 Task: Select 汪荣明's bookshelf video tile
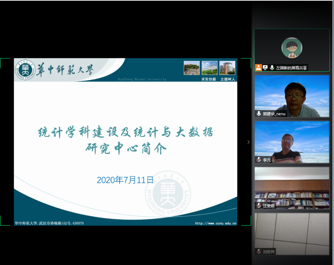292,188
